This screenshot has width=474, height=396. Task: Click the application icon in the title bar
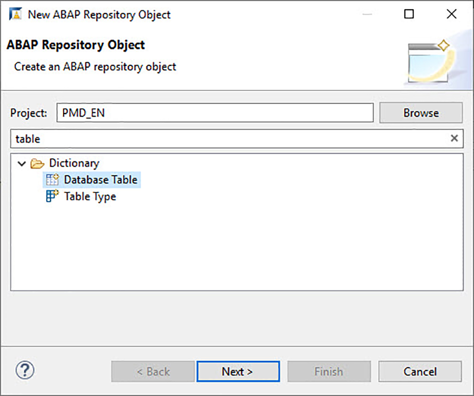(x=14, y=14)
